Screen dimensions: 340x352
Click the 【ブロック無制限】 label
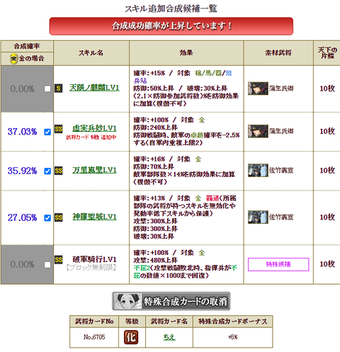91,268
